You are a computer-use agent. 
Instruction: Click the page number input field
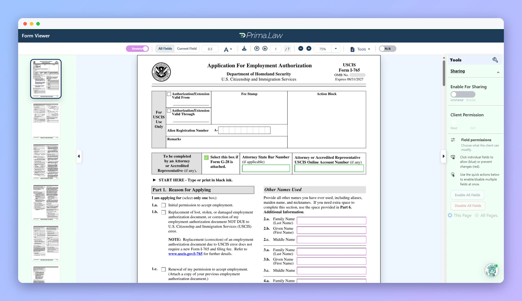(x=276, y=49)
